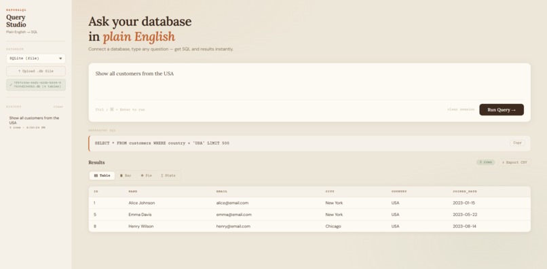Switch to the Pie chart view
The image size is (547, 269).
(x=146, y=175)
